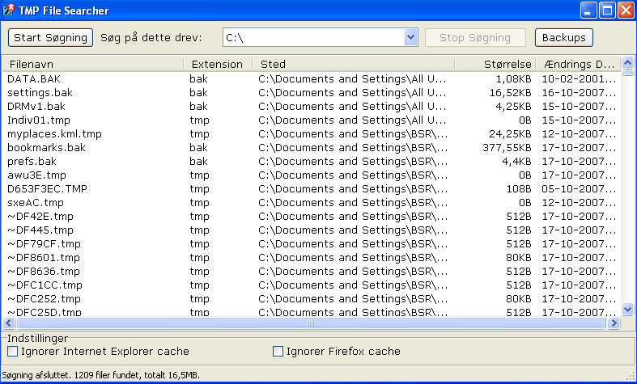Select the bookmarks.bak file row
Screen dimensions: 637x384
click(x=46, y=148)
